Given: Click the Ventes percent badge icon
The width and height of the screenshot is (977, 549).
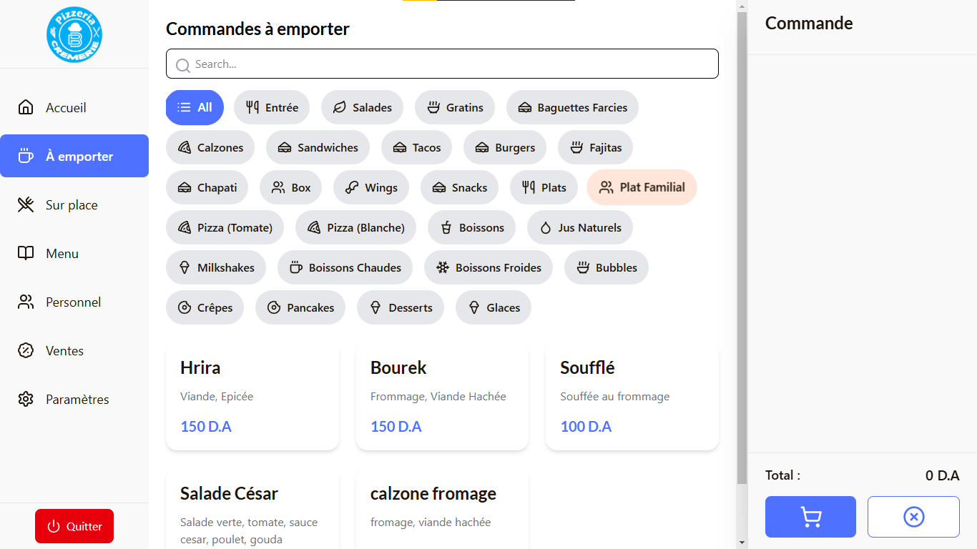Looking at the screenshot, I should (26, 351).
